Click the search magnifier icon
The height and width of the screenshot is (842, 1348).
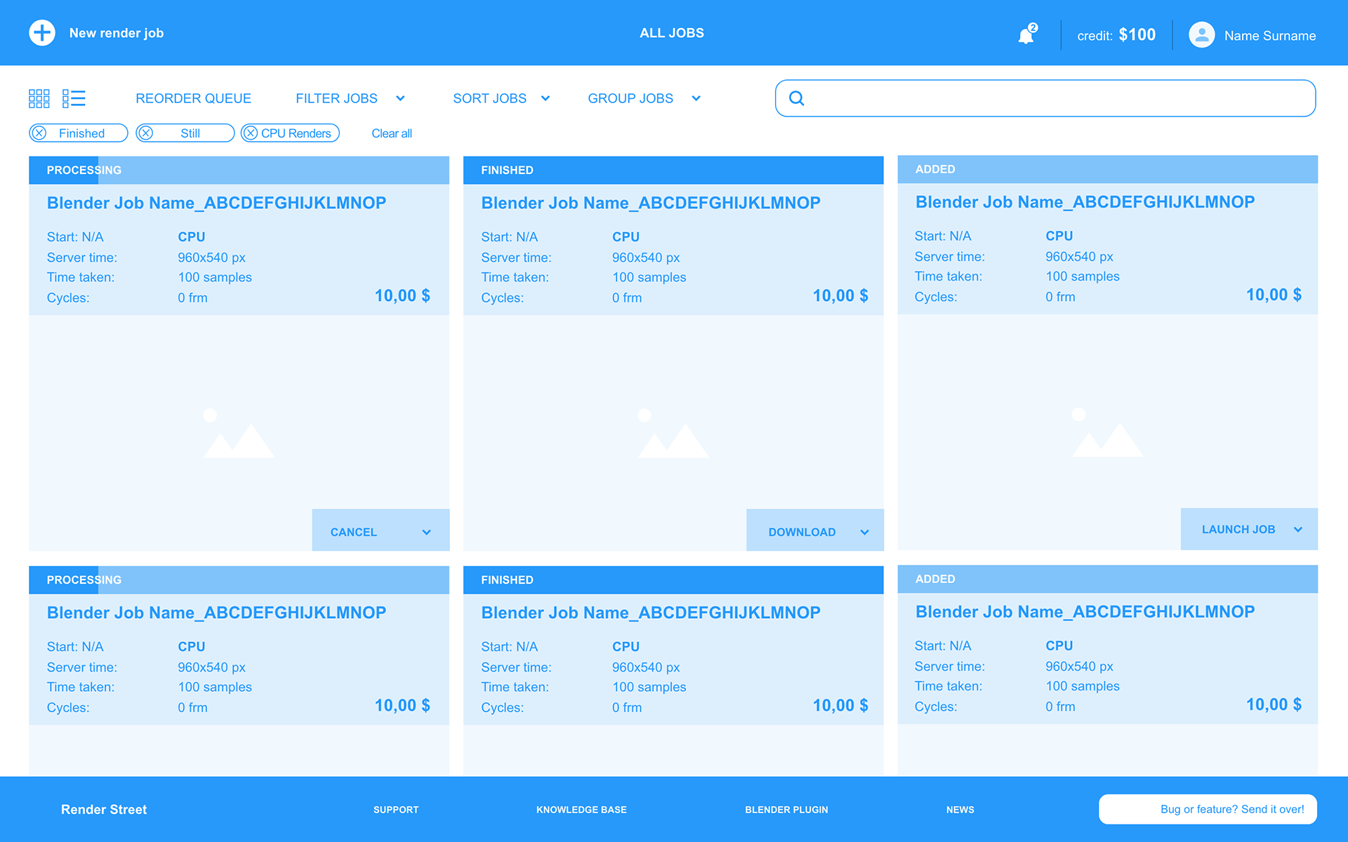pyautogui.click(x=796, y=98)
